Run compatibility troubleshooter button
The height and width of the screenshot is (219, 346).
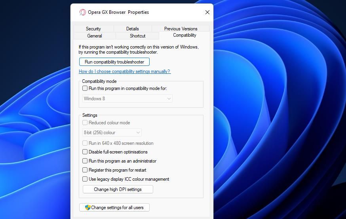click(114, 62)
